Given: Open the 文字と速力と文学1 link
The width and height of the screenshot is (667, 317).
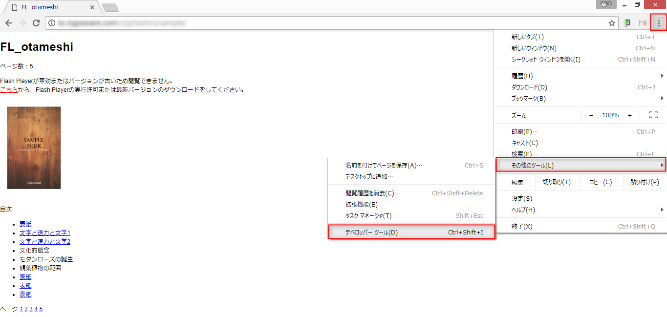Looking at the screenshot, I should click(45, 233).
